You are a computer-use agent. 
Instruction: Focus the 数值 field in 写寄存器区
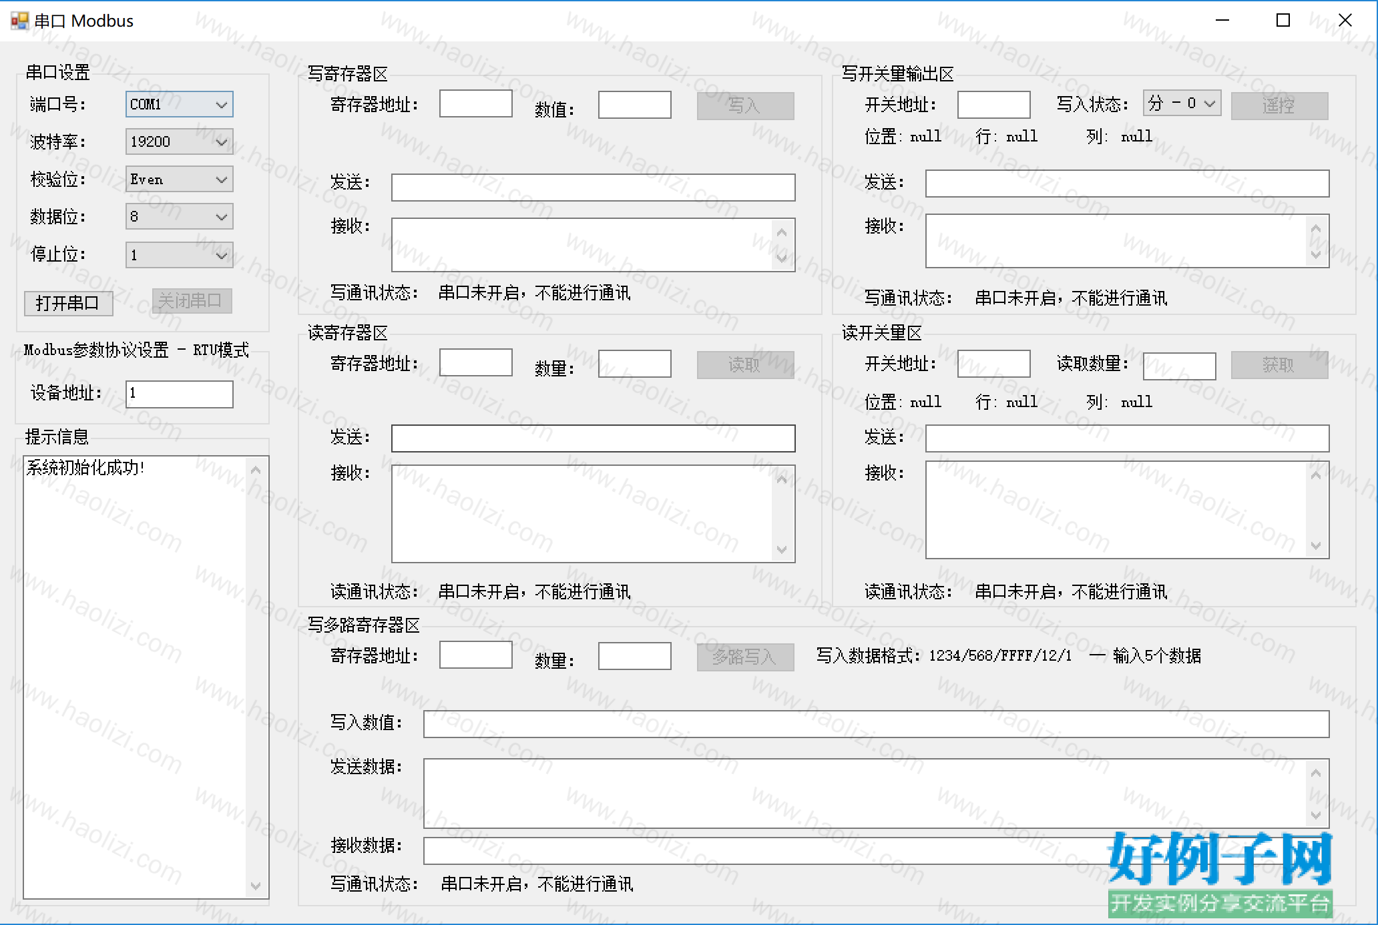634,105
